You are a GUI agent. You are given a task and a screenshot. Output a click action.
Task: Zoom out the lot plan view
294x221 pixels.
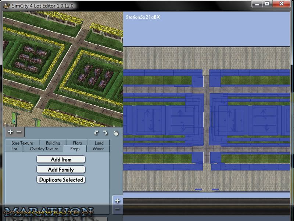click(117, 209)
